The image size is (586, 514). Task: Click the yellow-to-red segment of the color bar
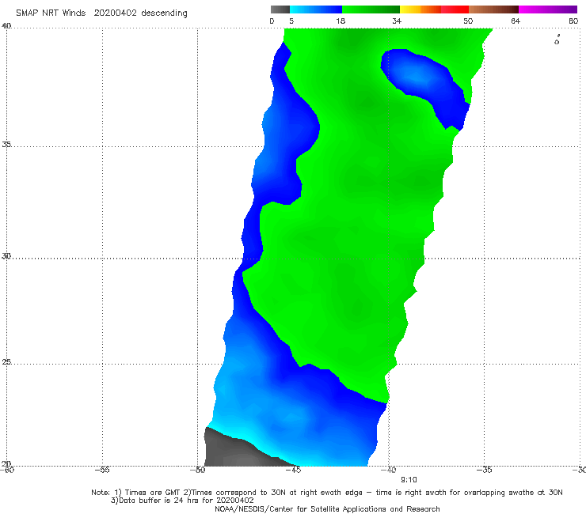tap(434, 9)
